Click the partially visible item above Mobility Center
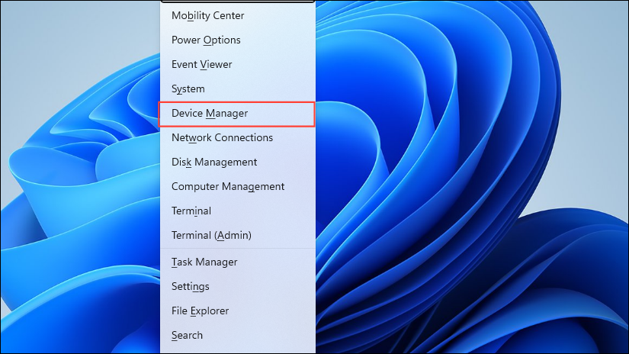629x354 pixels. [x=237, y=2]
